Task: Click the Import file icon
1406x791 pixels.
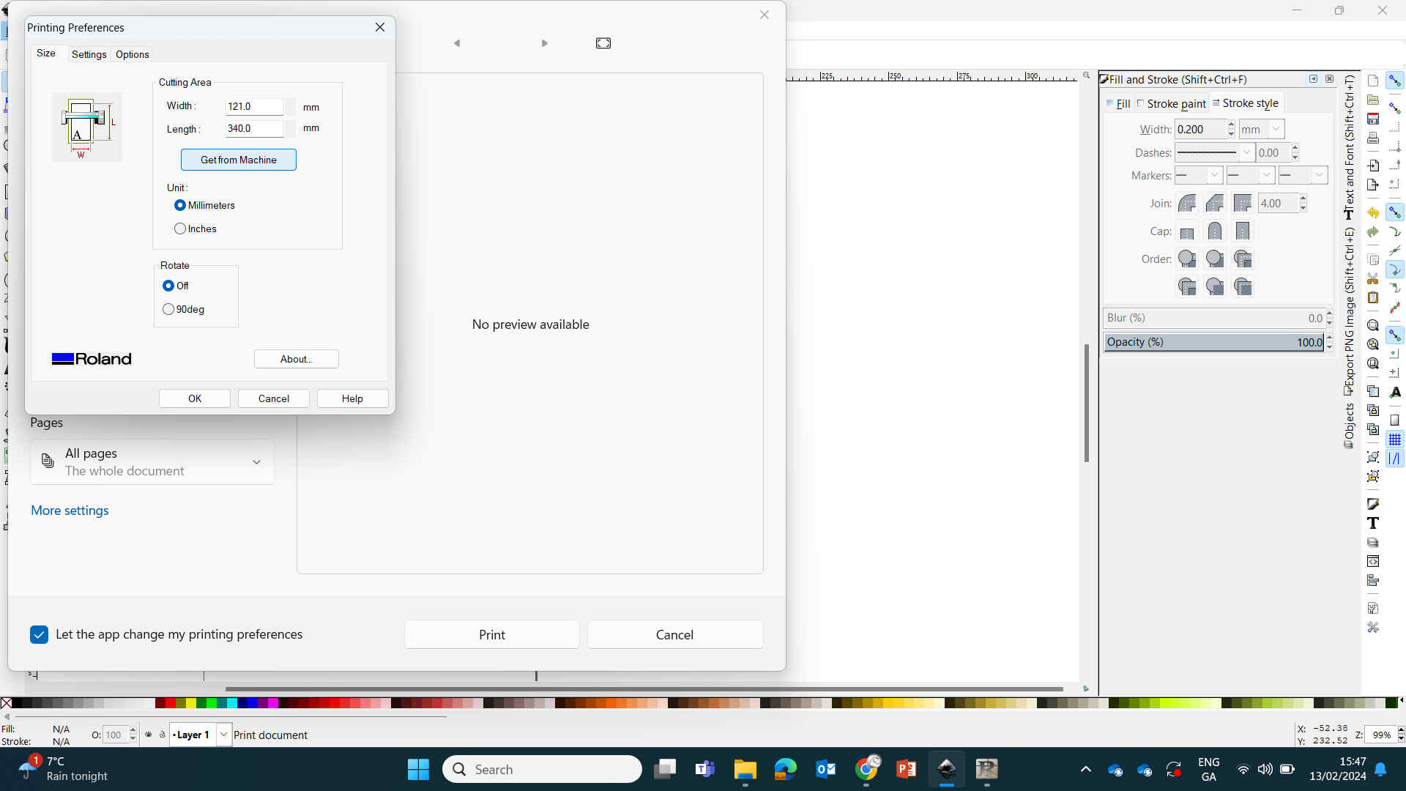Action: tap(1373, 166)
